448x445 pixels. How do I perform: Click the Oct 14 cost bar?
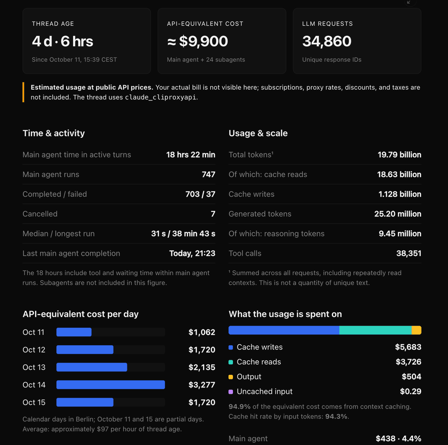click(x=111, y=385)
